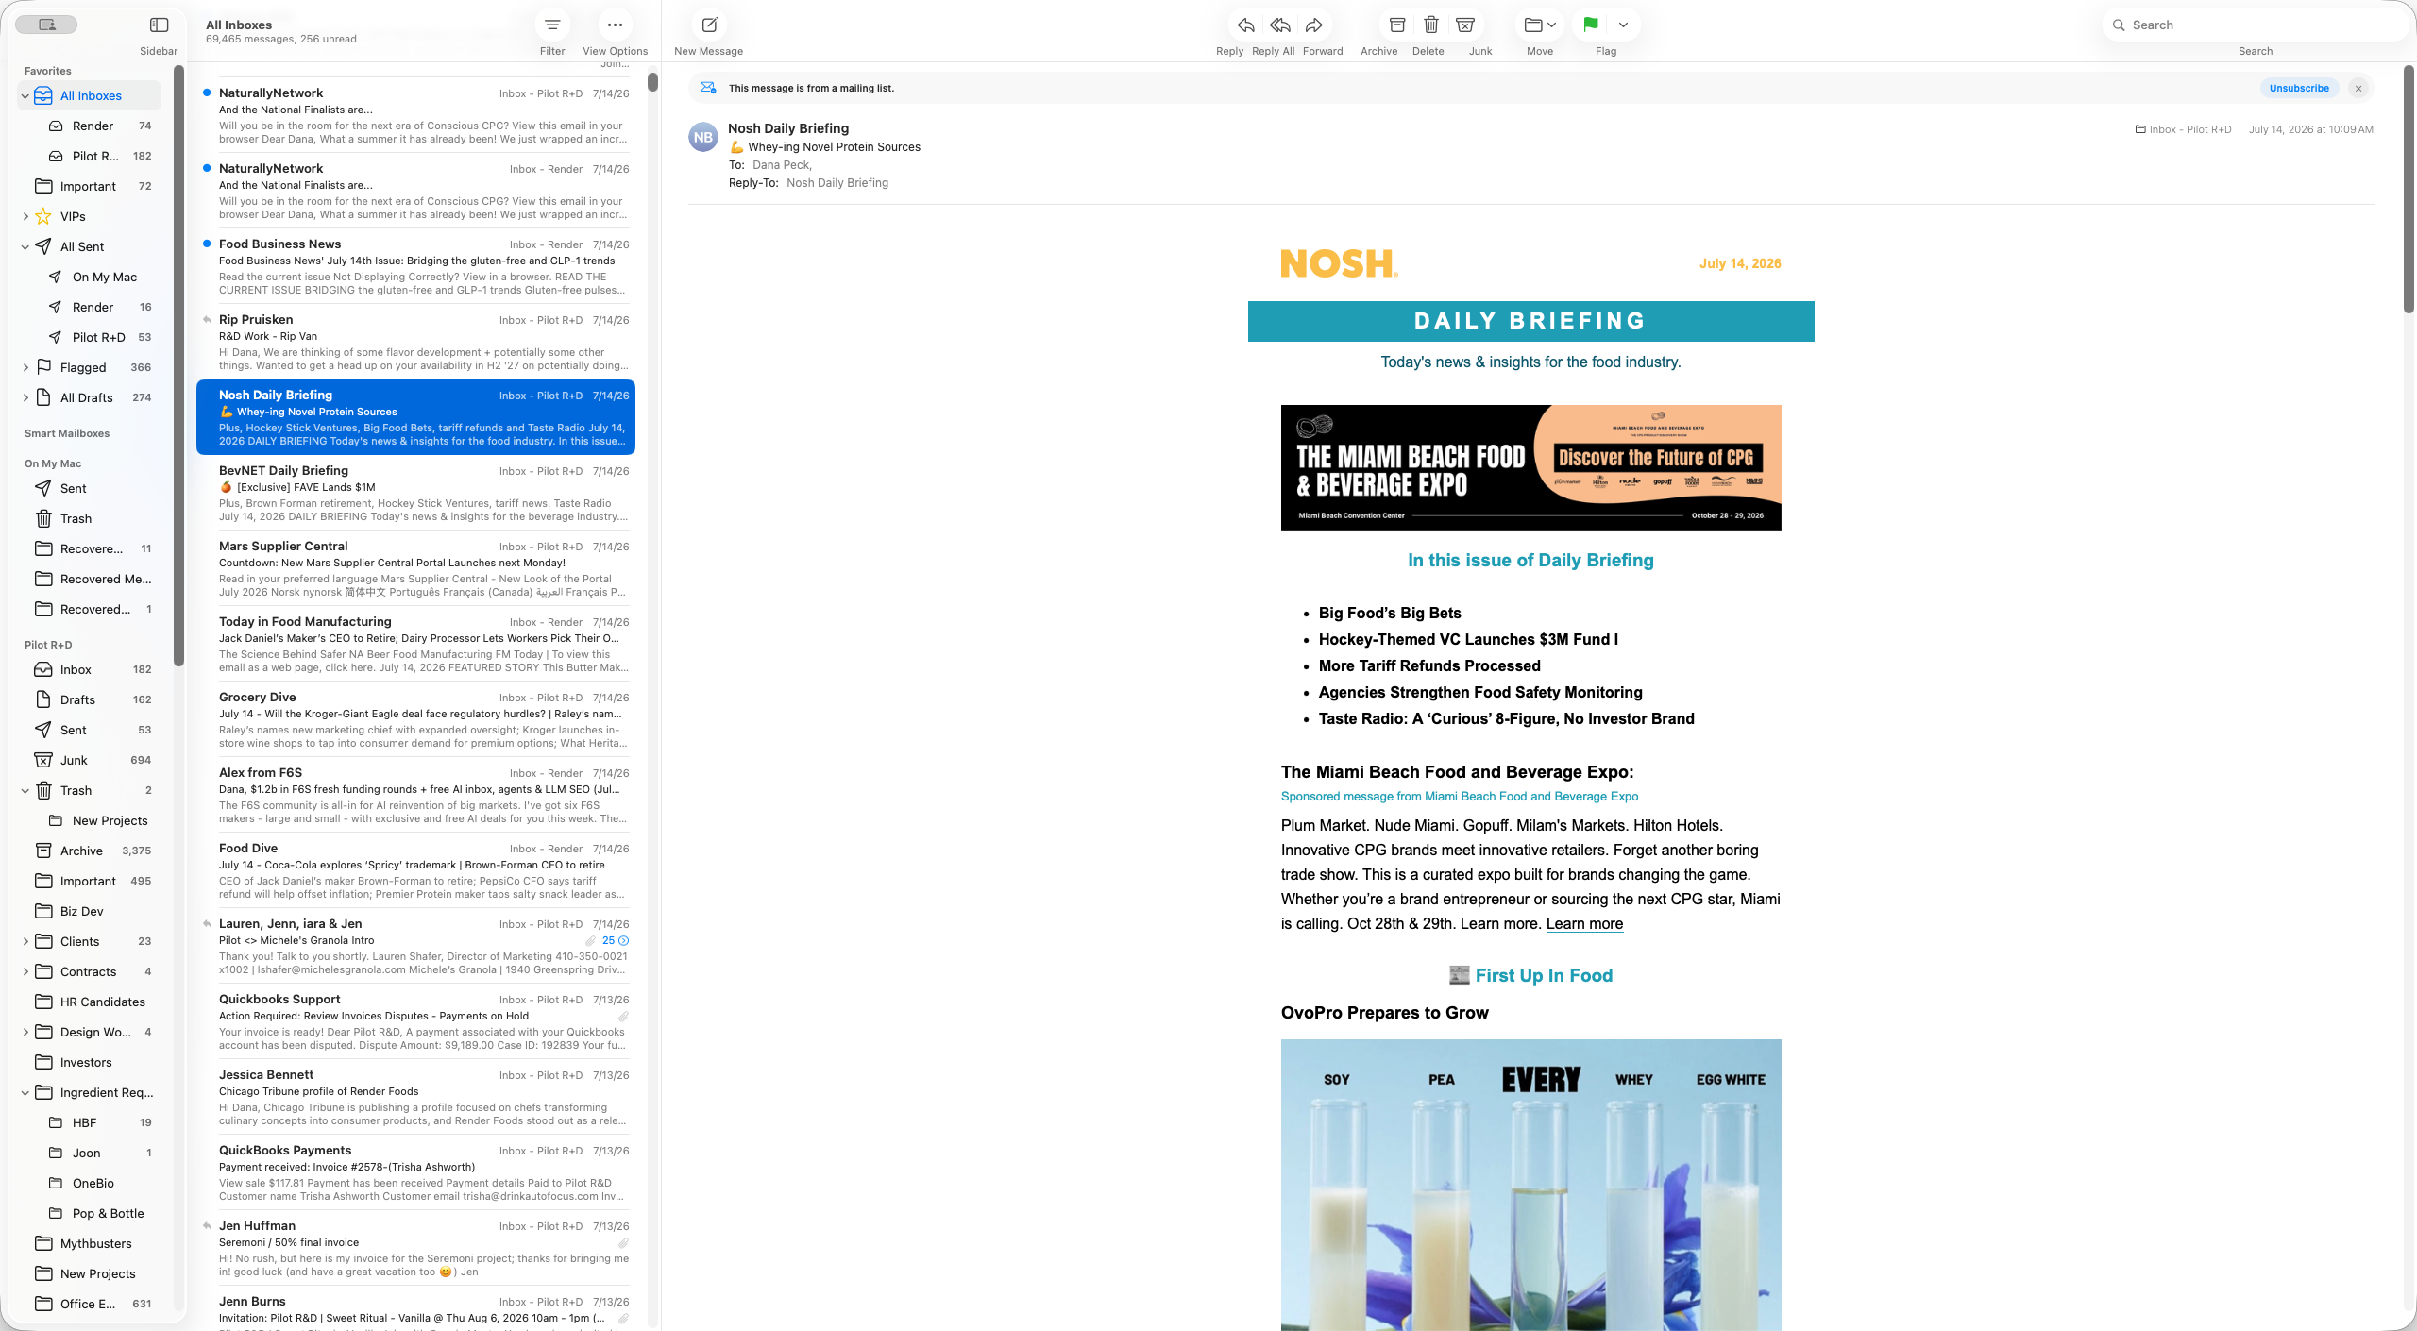The width and height of the screenshot is (2417, 1331).
Task: Toggle the Sidebar button in toolbar
Action: click(x=159, y=25)
